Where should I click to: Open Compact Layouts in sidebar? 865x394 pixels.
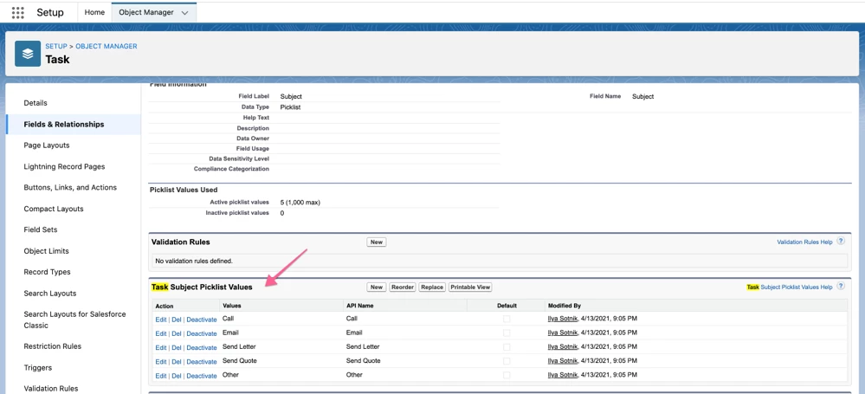(54, 209)
